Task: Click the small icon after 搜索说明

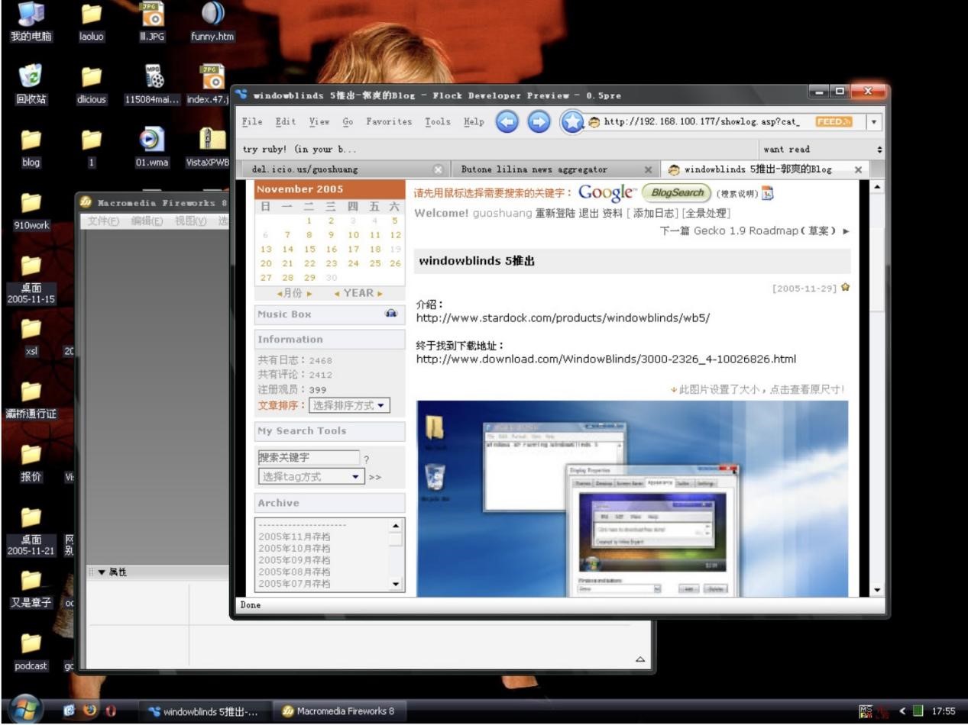Action: tap(767, 194)
